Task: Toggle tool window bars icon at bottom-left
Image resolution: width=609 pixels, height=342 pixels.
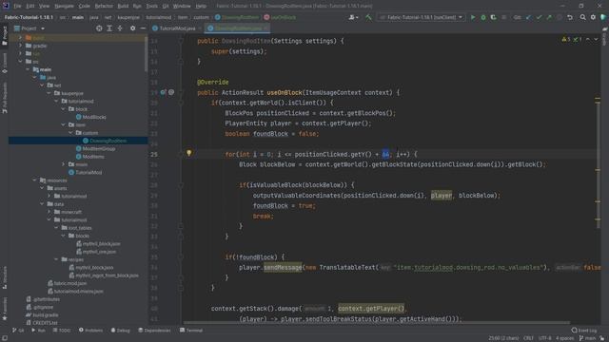Action: pyautogui.click(x=4, y=338)
